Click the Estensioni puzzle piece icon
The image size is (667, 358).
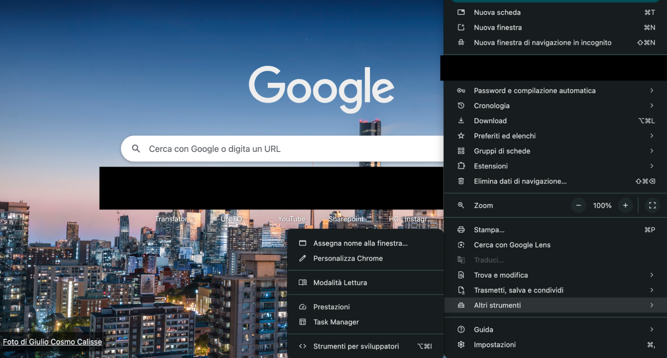tap(461, 166)
